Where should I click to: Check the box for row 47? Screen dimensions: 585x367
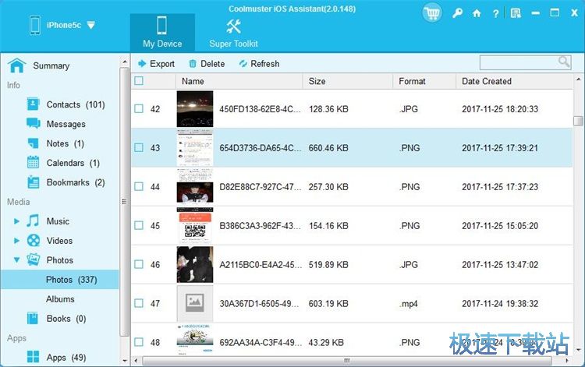139,303
